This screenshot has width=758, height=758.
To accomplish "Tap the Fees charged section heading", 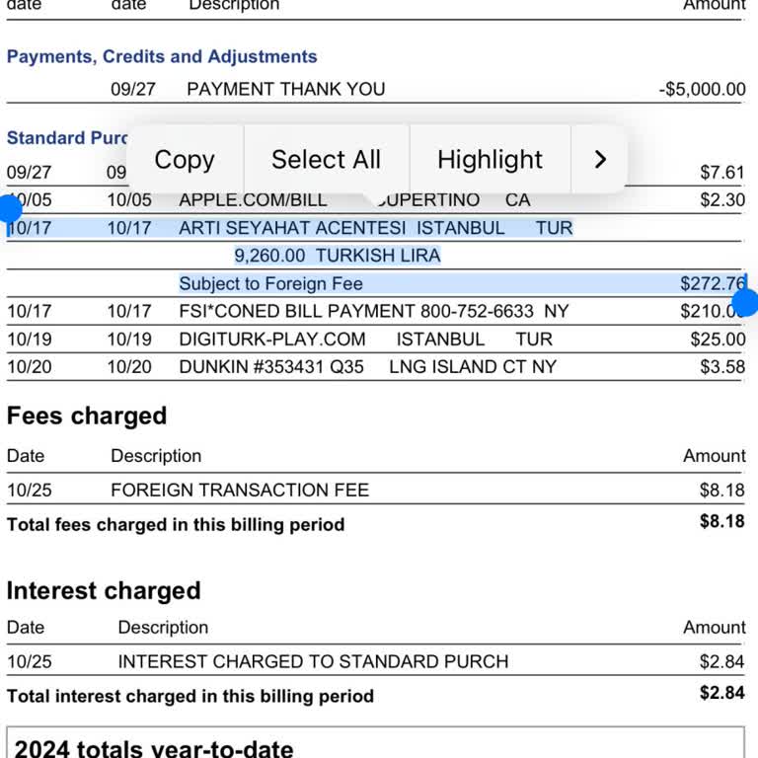I will tap(87, 416).
